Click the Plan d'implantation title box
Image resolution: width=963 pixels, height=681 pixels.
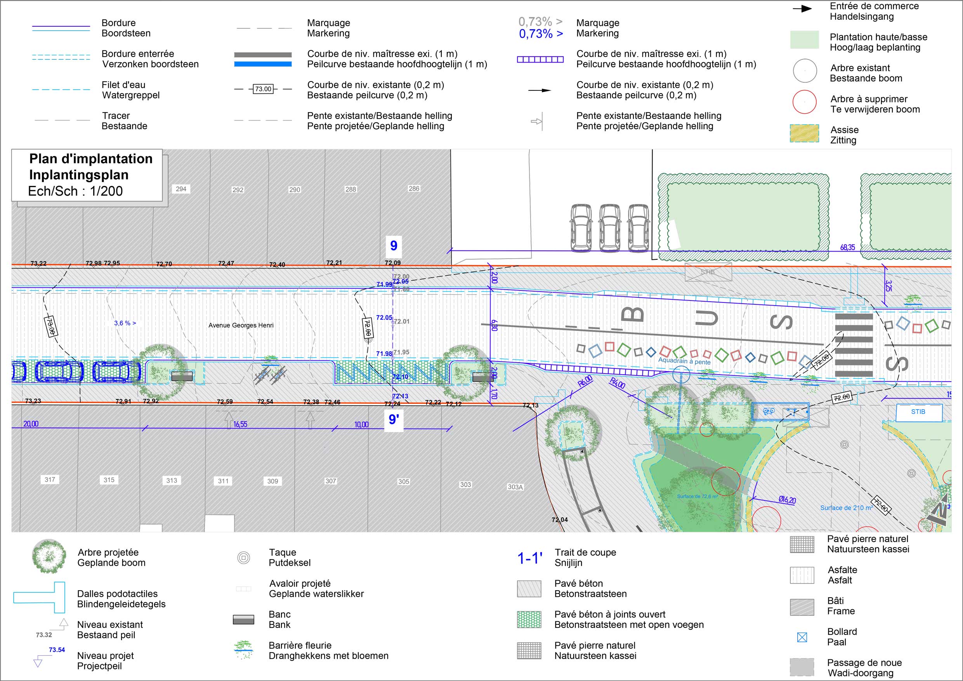point(87,175)
